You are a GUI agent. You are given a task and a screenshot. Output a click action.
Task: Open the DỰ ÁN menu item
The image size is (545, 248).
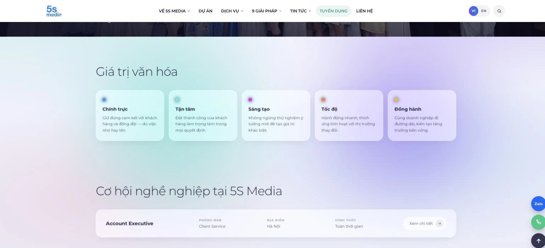(x=205, y=11)
